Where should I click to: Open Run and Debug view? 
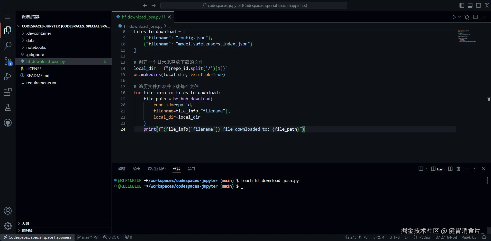(8, 76)
